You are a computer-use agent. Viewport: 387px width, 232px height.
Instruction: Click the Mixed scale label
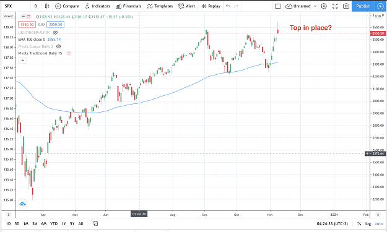(9, 16)
